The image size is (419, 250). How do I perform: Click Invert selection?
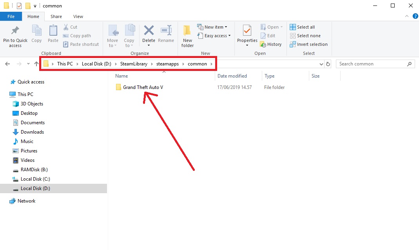[308, 44]
